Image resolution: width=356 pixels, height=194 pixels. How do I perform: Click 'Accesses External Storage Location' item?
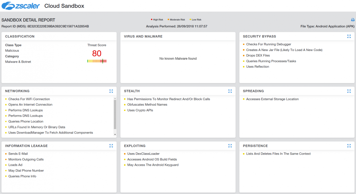pyautogui.click(x=272, y=99)
